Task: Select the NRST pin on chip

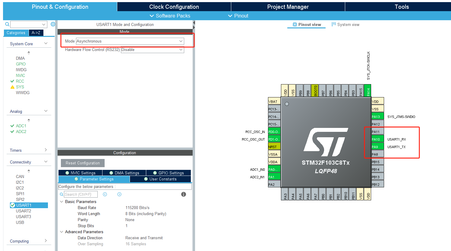Action: click(274, 147)
